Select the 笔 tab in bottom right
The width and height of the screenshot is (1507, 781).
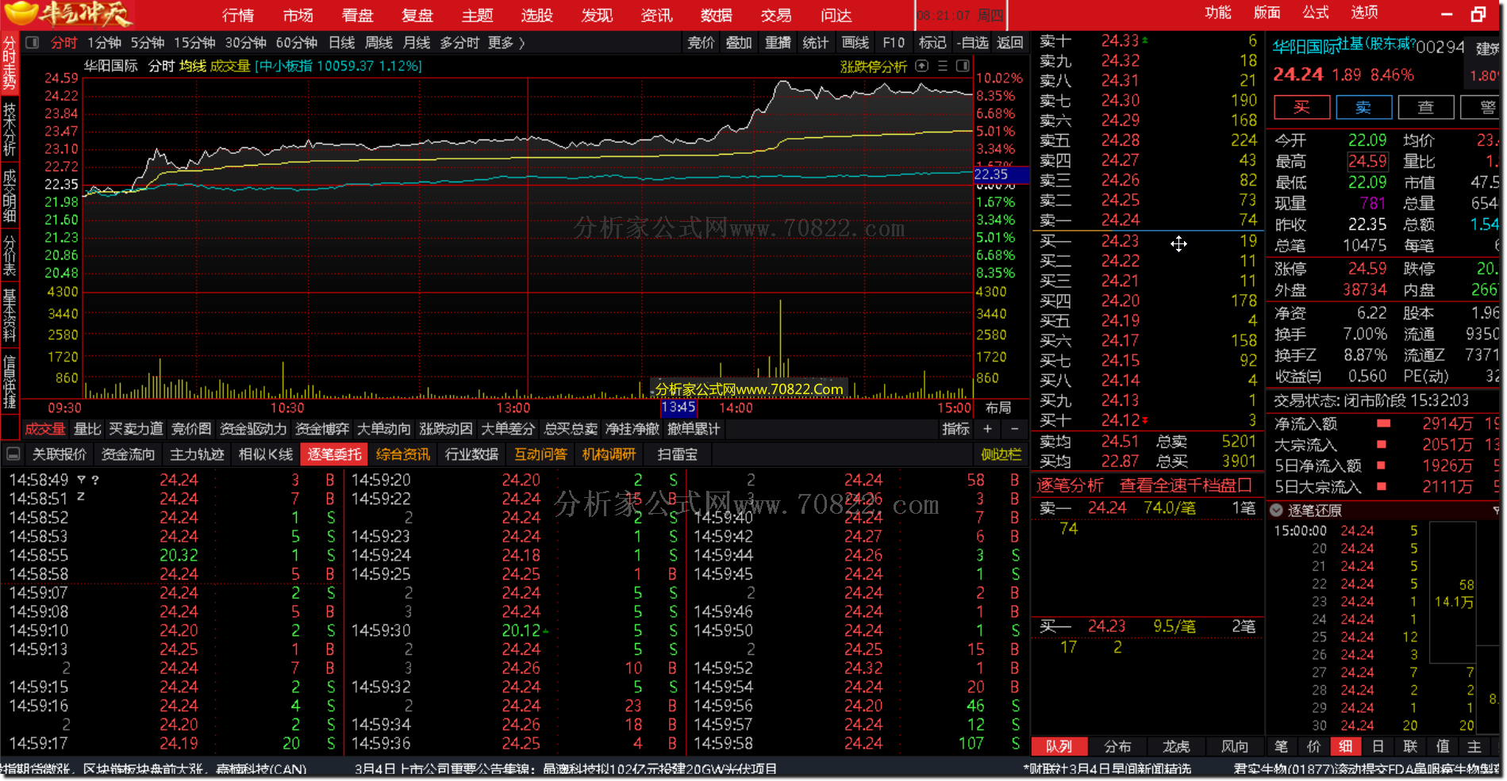pos(1282,747)
